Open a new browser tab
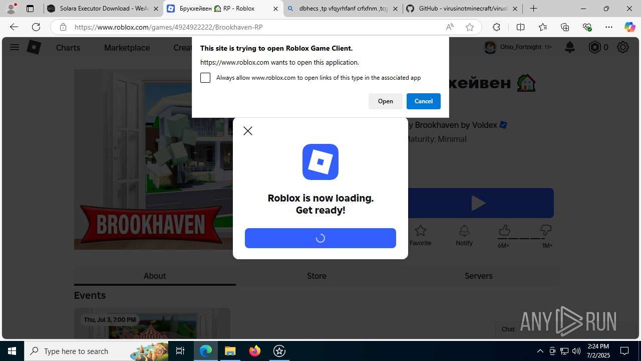 point(534,9)
